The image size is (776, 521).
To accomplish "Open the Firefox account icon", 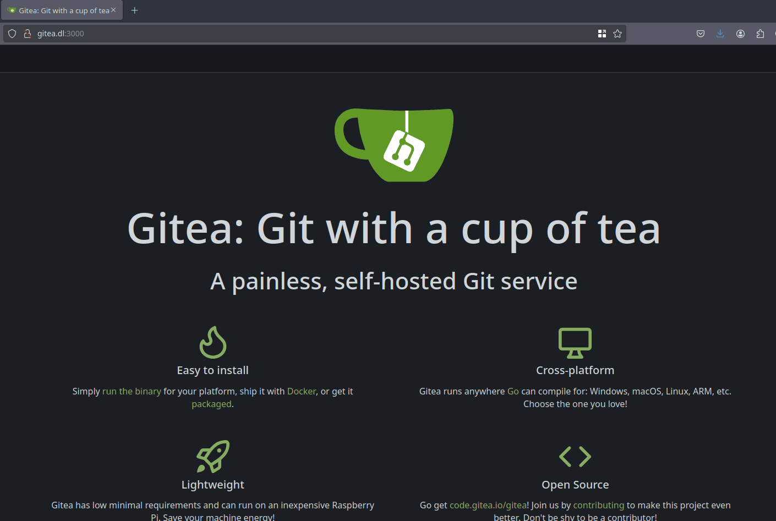I will (x=740, y=34).
